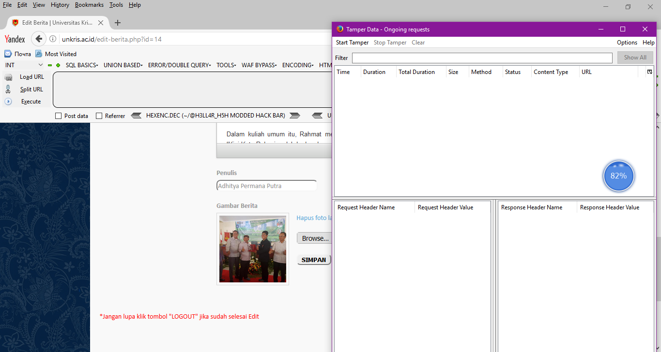Expand the WAF BYPASS menu
Viewport: 661px width, 352px height.
tap(259, 65)
